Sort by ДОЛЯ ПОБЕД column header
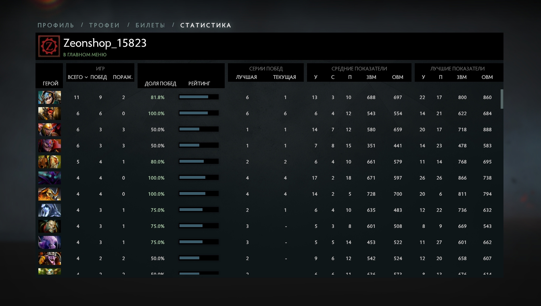Image resolution: width=541 pixels, height=306 pixels. click(x=161, y=84)
